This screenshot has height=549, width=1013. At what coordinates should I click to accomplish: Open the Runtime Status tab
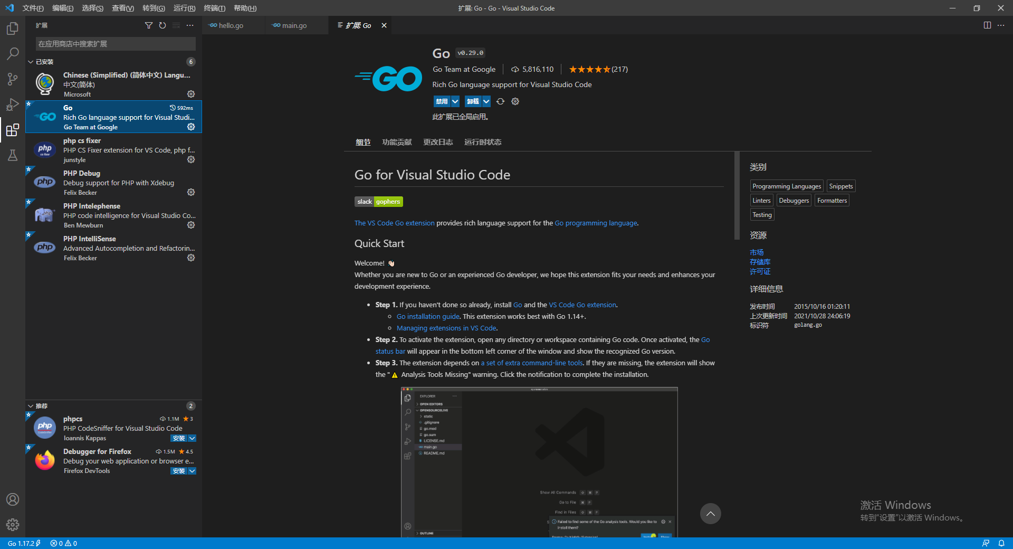pyautogui.click(x=483, y=142)
